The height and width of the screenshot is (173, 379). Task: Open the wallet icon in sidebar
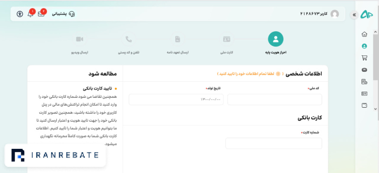tap(364, 105)
